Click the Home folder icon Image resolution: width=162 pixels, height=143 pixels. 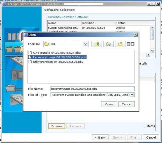[x=108, y=44]
